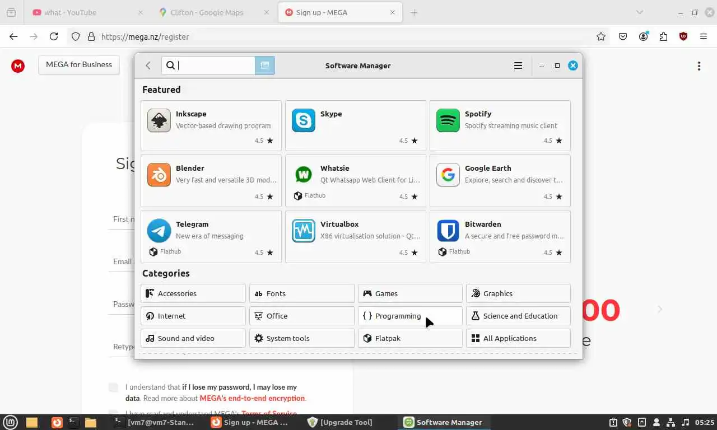Viewport: 717px width, 430px height.
Task: List all tabs dropdown arrow
Action: tap(639, 12)
